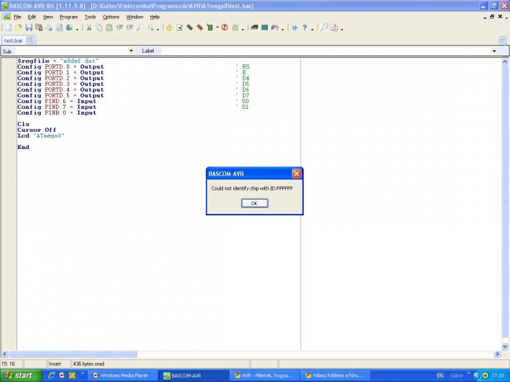This screenshot has width=510, height=382.
Task: Click OK in the BASCOM-AVR dialog
Action: coord(254,203)
